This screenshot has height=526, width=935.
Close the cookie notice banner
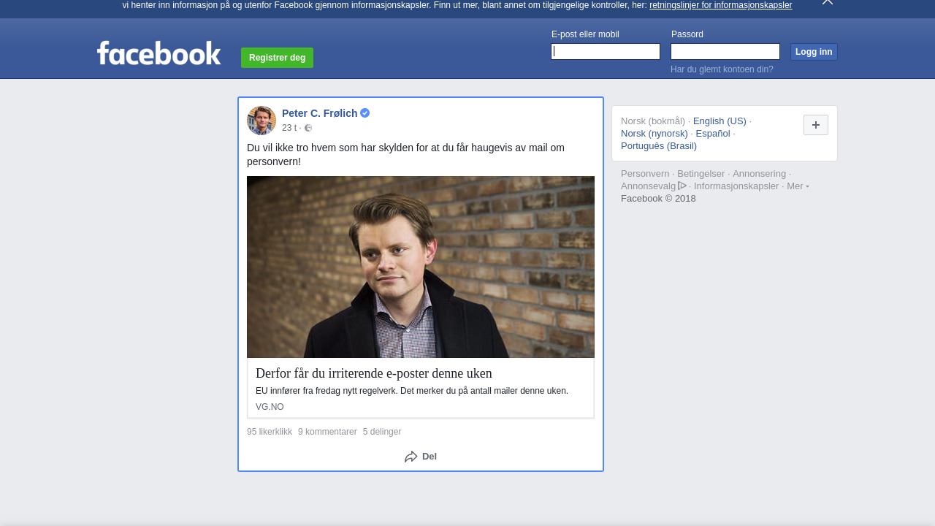tap(827, 2)
